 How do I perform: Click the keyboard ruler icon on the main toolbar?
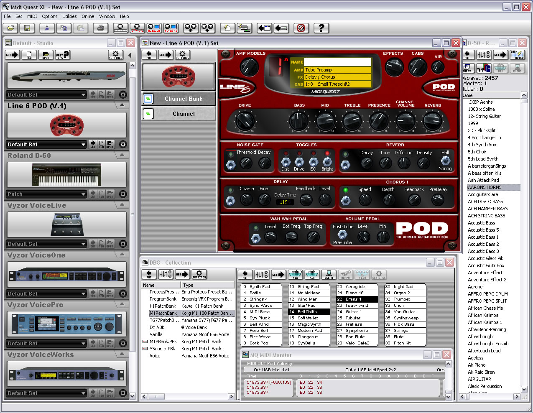point(120,28)
